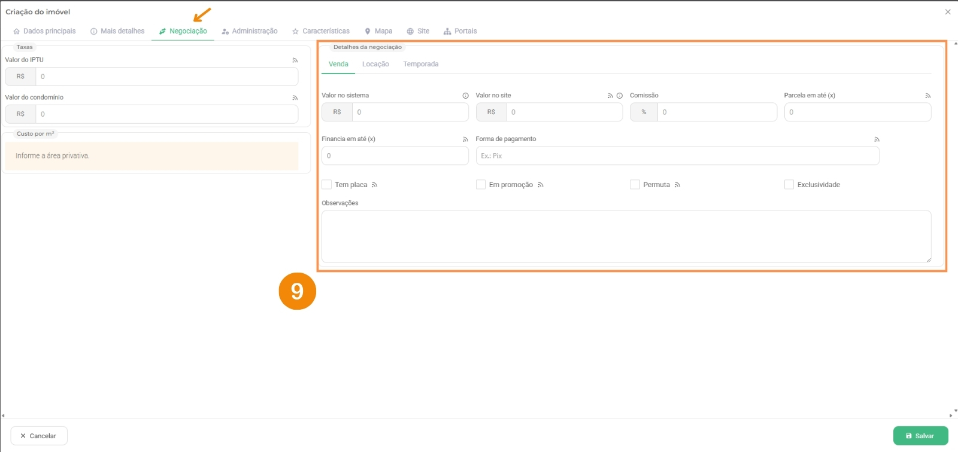This screenshot has height=452, width=958.
Task: Click the info icon next to Valor no sistema
Action: [465, 96]
